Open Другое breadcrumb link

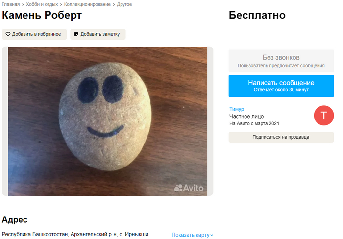pos(124,4)
